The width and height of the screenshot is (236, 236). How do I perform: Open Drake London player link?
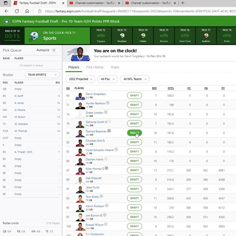pos(94,112)
